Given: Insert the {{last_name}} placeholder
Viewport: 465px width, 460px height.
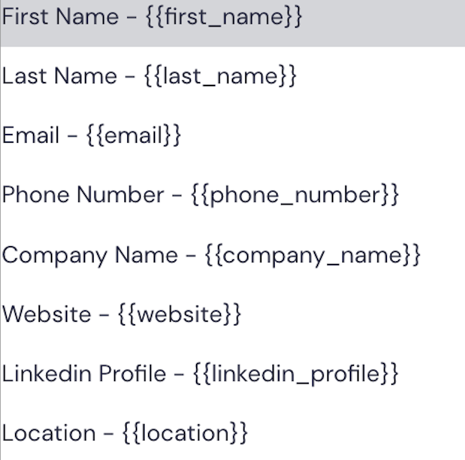Looking at the screenshot, I should coord(220,77).
